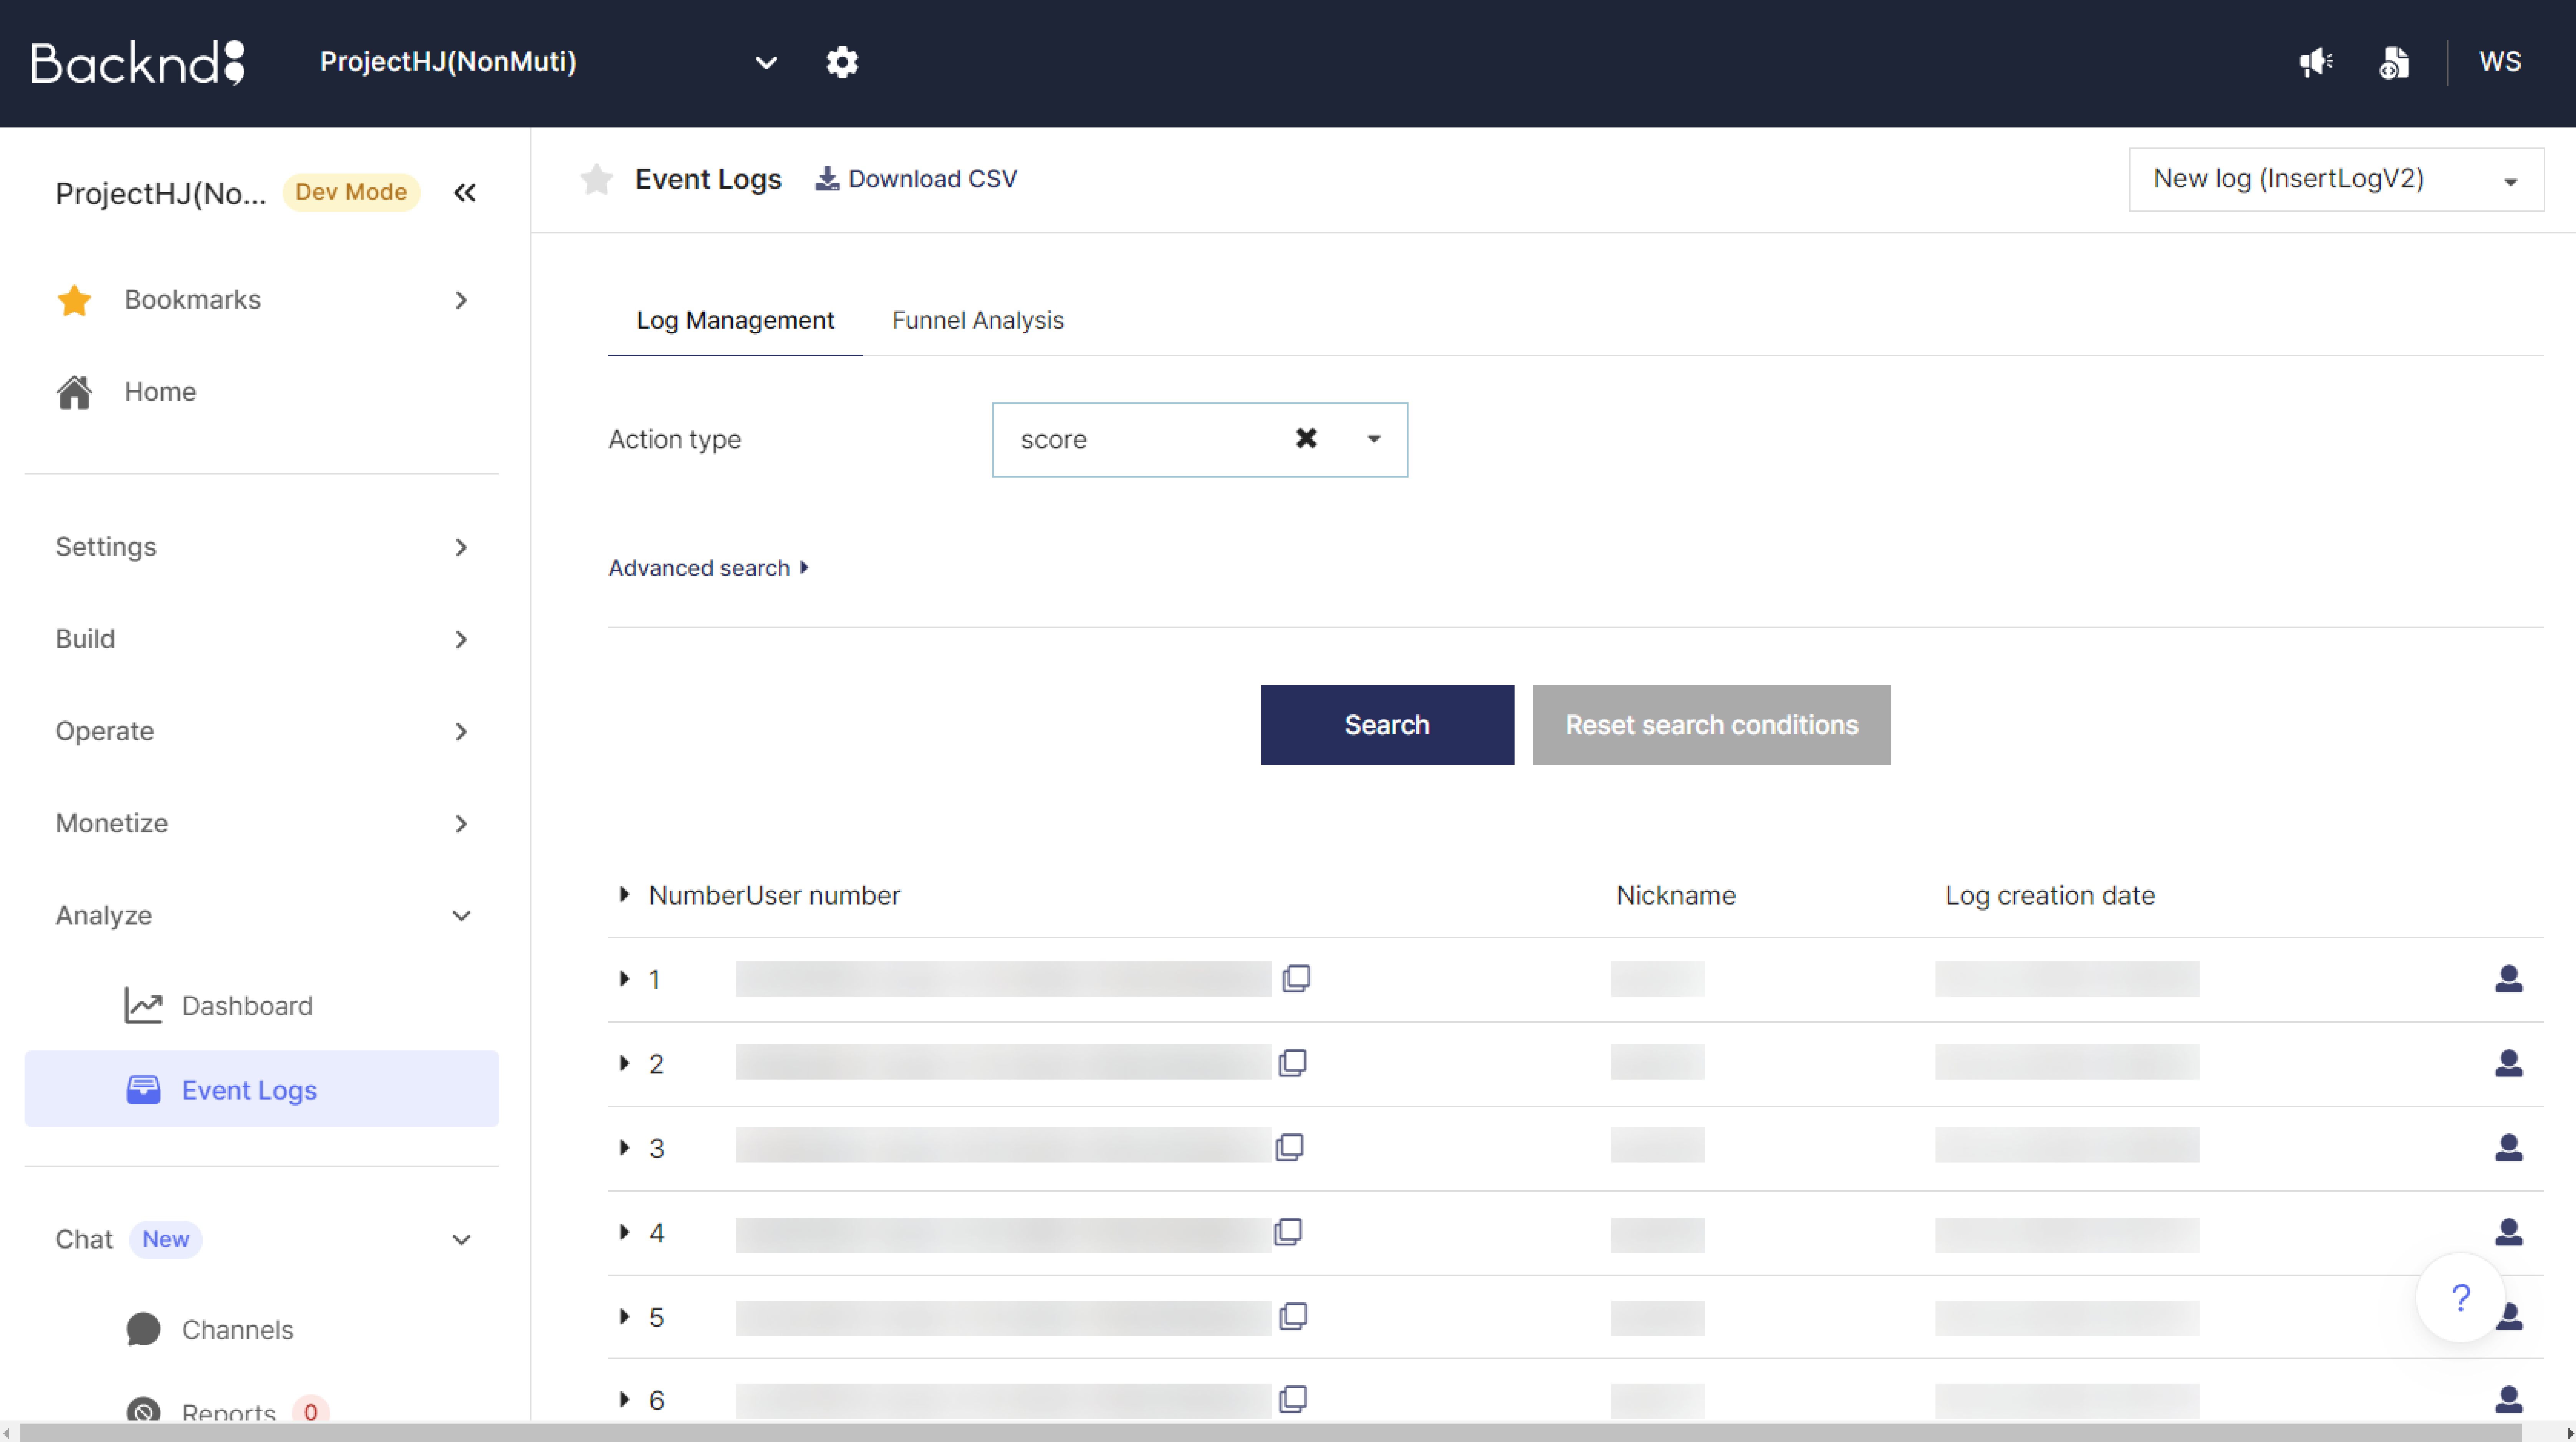Expand Settings menu section

[262, 547]
